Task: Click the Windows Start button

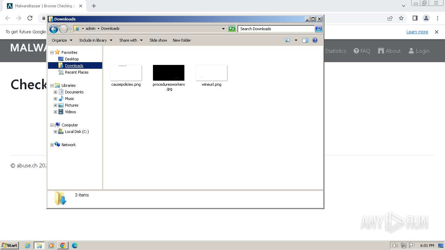Action: (x=9, y=245)
